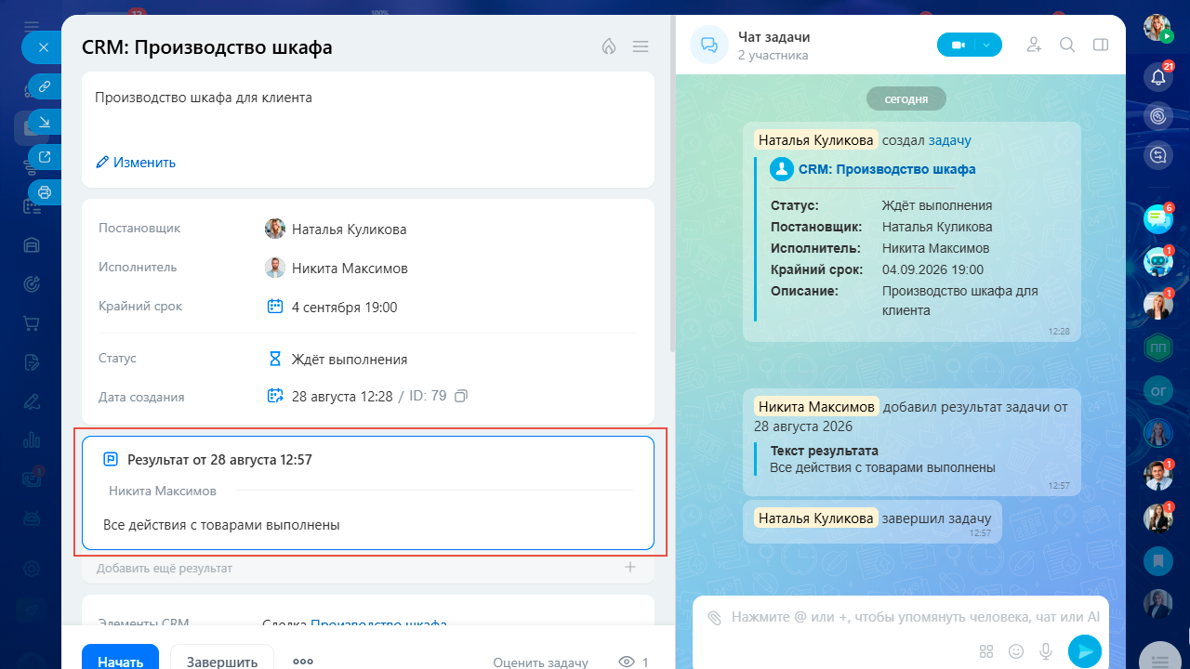Viewport: 1190px width, 669px height.
Task: Start a video call with camera button
Action: point(958,45)
